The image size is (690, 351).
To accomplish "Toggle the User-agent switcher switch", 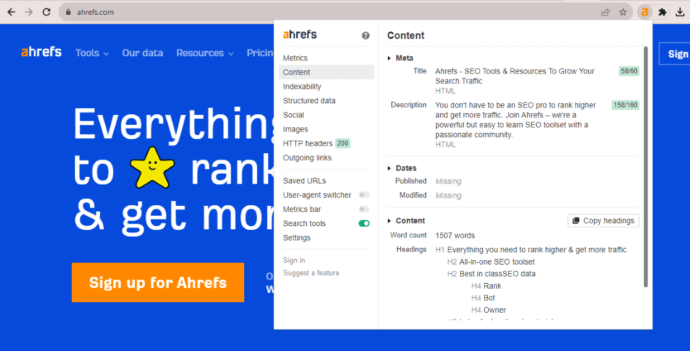I will point(364,195).
